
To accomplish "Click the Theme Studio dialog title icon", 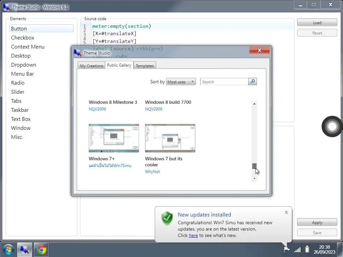I will click(77, 53).
